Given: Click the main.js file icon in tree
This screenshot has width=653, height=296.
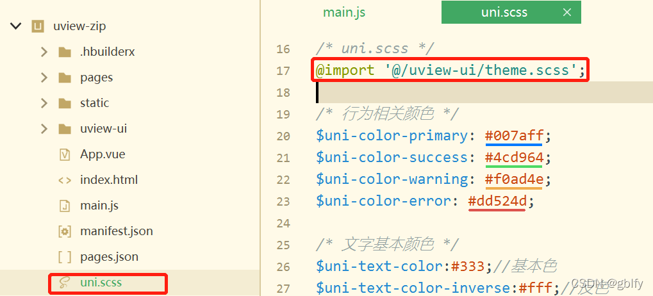Looking at the screenshot, I should [x=65, y=206].
